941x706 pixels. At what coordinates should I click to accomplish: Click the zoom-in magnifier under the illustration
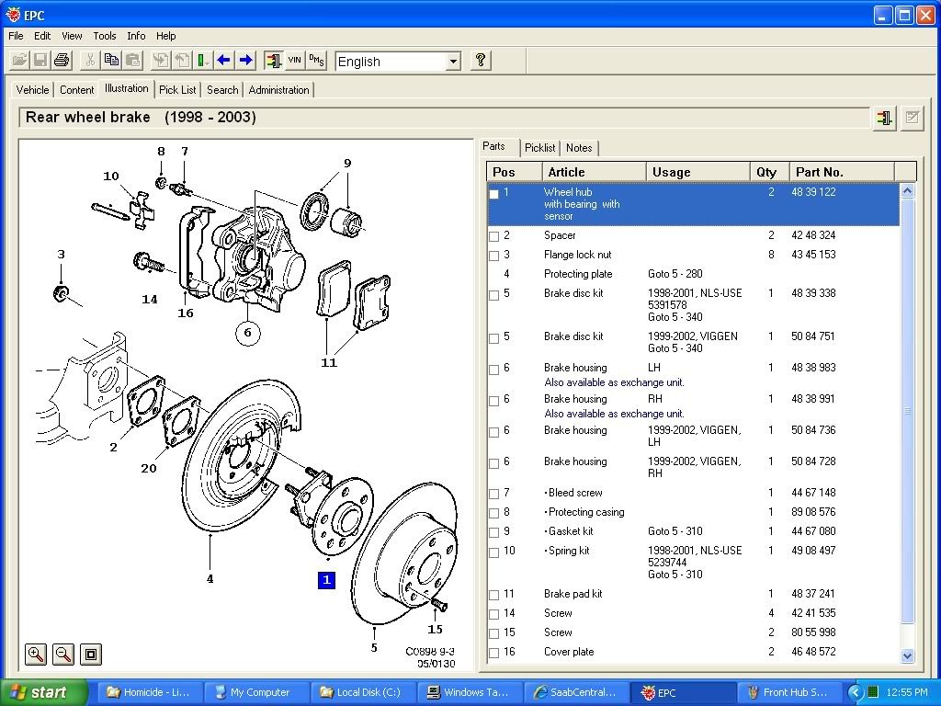pyautogui.click(x=35, y=655)
